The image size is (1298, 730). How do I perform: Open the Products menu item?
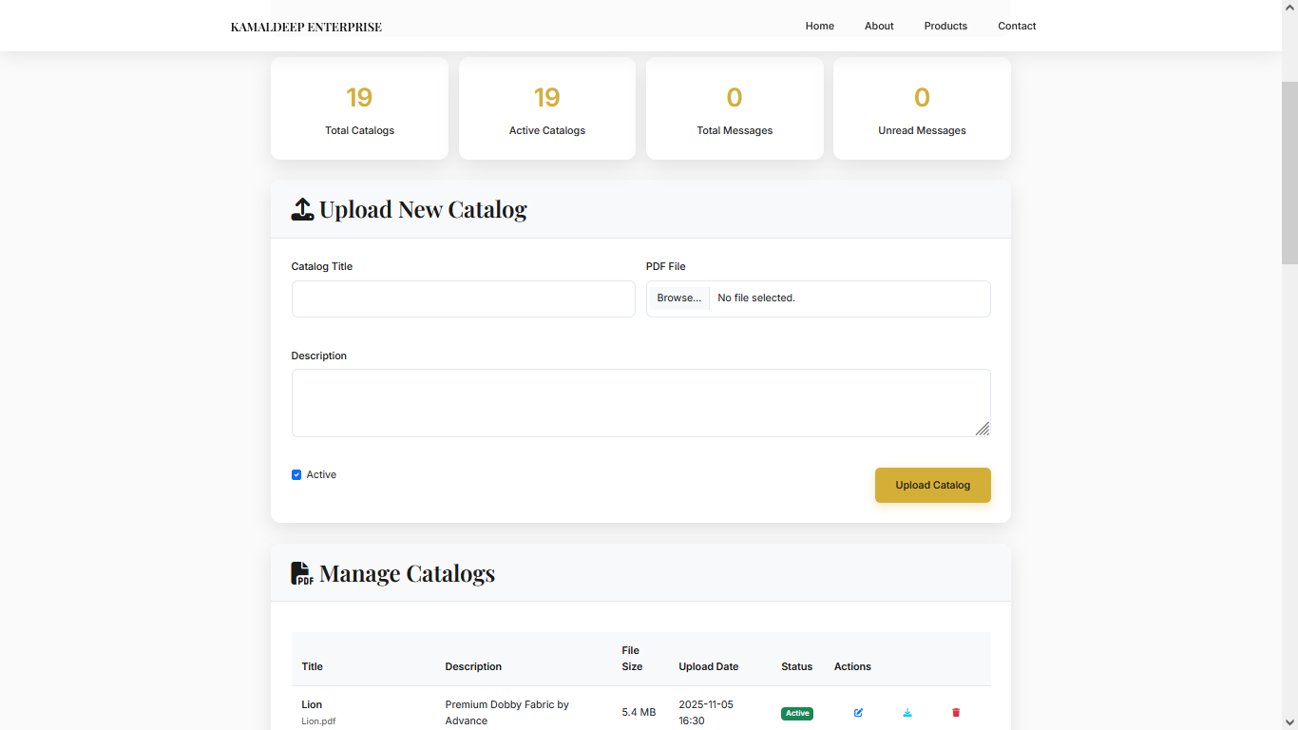coord(945,26)
